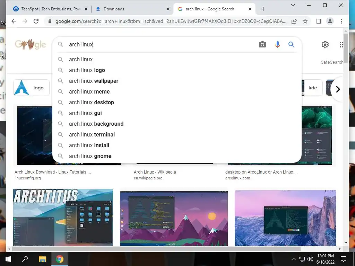Choose the 'arch linux background' suggestion
The height and width of the screenshot is (266, 355).
[177, 124]
